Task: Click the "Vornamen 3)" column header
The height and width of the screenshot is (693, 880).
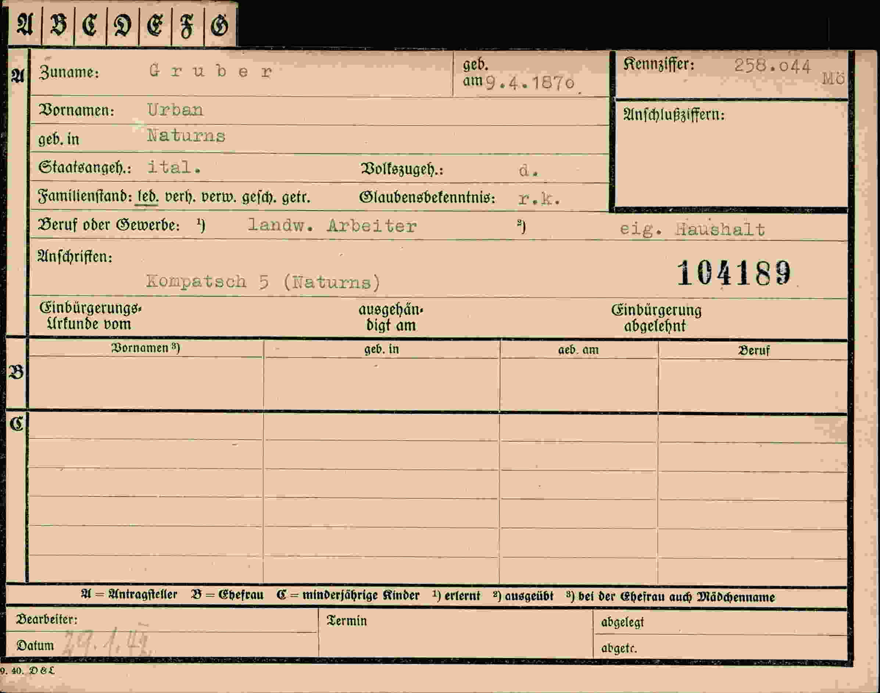Action: pos(146,348)
